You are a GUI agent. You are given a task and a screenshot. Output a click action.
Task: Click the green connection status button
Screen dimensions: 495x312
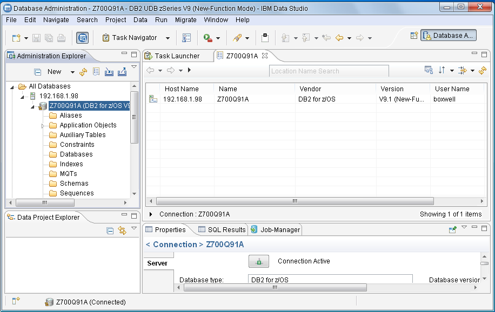tap(259, 261)
